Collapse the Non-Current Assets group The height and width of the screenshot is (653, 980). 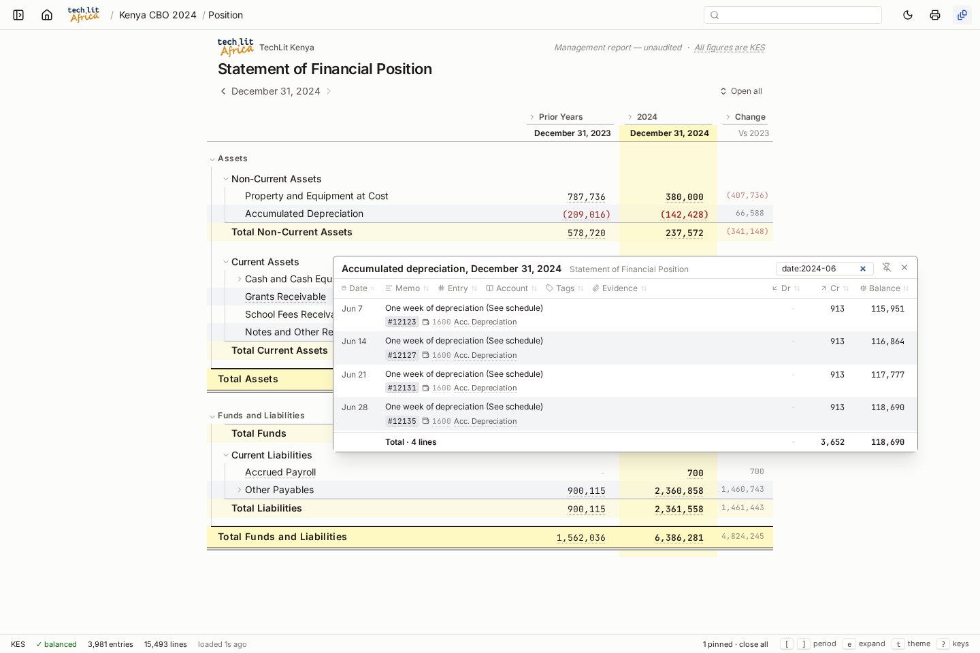[226, 179]
